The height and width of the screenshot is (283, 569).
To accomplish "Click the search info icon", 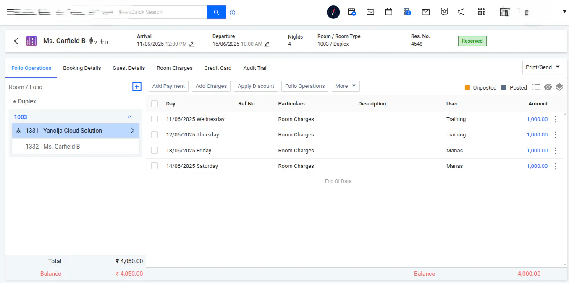I will [233, 13].
